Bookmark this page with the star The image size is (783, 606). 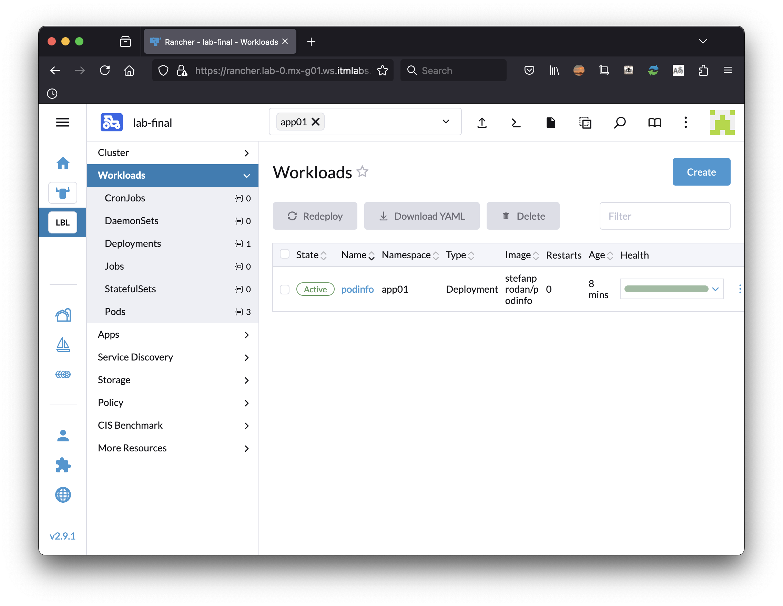[x=383, y=70]
